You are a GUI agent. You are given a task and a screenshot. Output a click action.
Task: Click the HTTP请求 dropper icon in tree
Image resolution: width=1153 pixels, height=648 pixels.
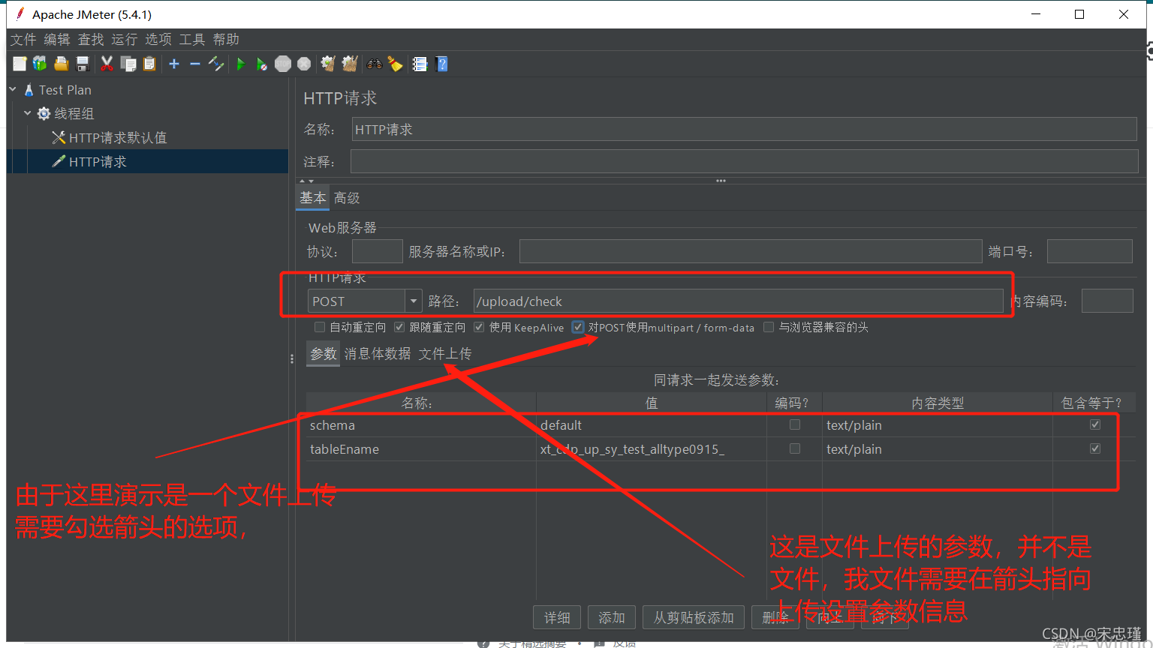point(59,161)
